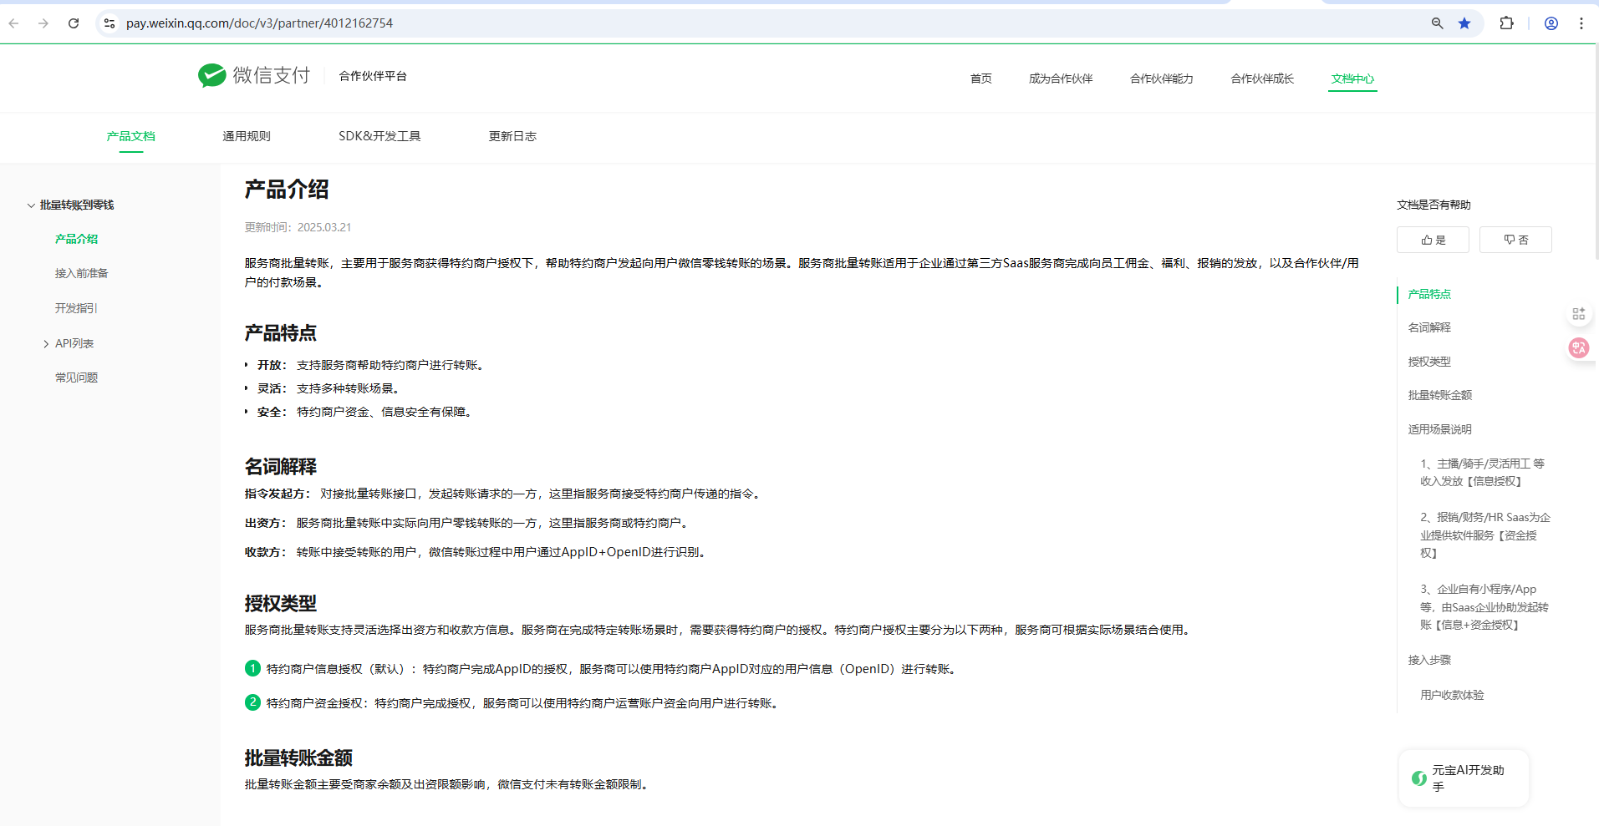This screenshot has height=826, width=1599.
Task: Click the 合作伙伴平台 header link
Action: [373, 76]
